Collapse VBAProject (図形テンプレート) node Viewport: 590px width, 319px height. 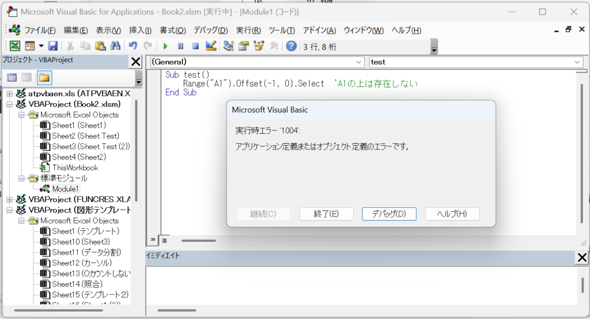(9, 210)
